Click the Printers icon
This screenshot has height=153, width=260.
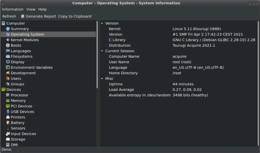[x=8, y=117]
